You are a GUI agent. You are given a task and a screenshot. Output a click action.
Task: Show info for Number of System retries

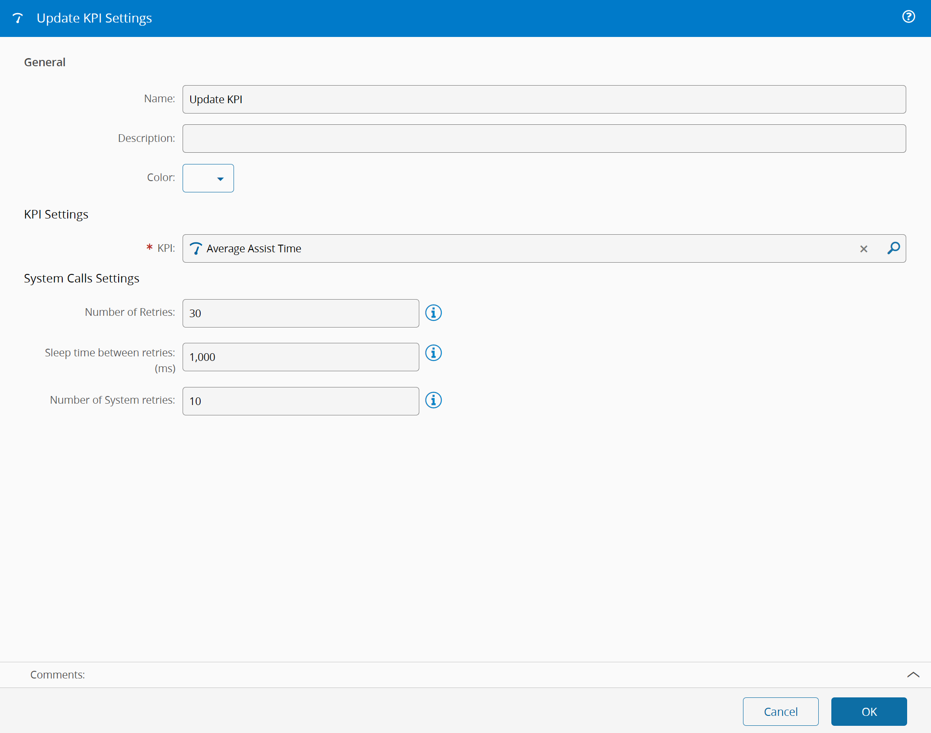[x=433, y=400]
